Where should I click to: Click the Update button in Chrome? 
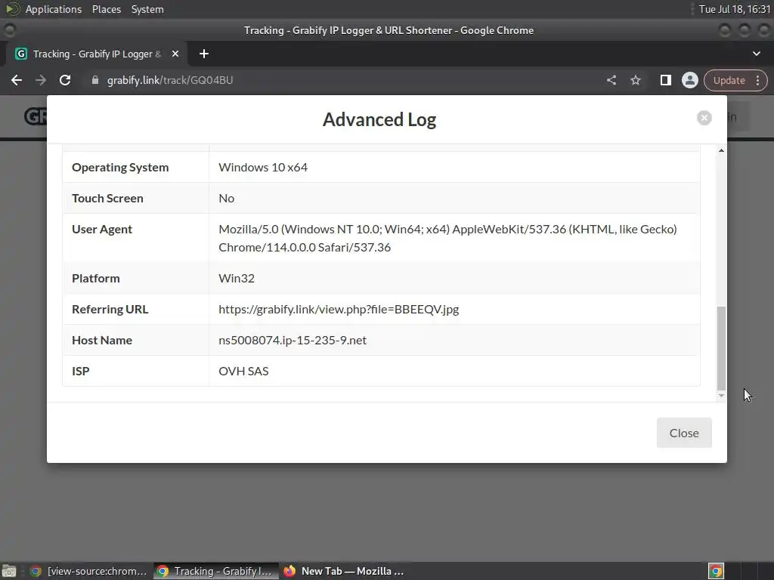pyautogui.click(x=729, y=80)
